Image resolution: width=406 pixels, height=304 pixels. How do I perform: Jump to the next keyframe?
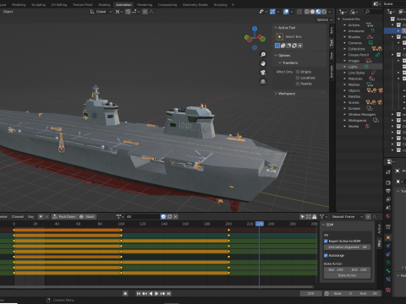(x=162, y=293)
